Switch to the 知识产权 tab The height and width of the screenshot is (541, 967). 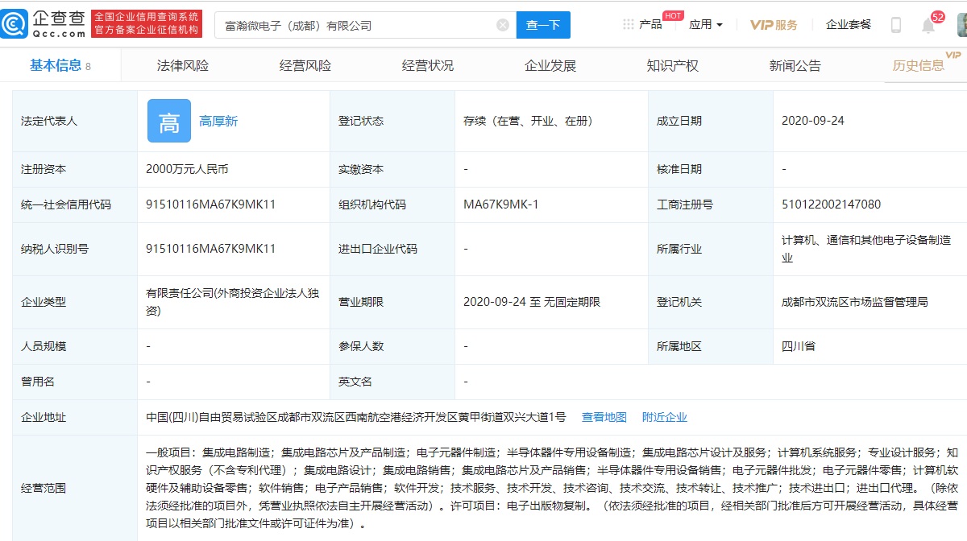pos(673,66)
